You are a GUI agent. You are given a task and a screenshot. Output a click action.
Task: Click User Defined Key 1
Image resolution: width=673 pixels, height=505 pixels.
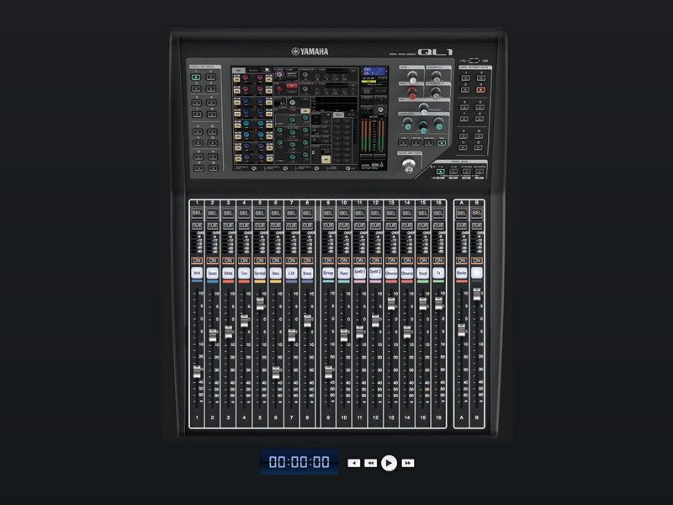(x=465, y=77)
